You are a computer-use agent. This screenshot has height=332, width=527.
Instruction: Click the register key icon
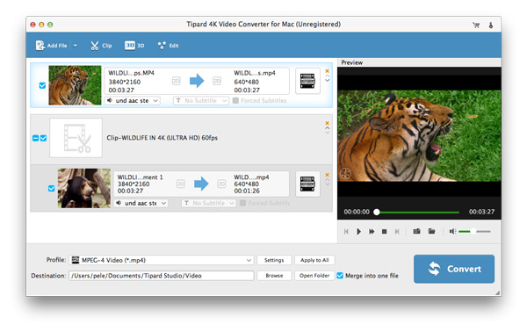point(491,25)
